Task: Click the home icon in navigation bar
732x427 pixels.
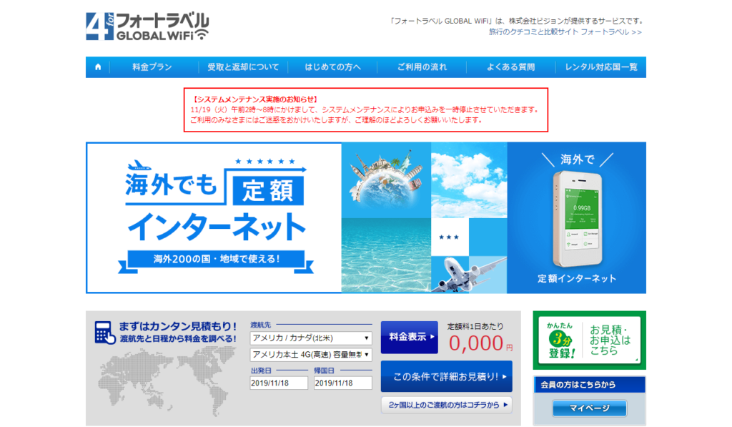Action: tap(98, 67)
